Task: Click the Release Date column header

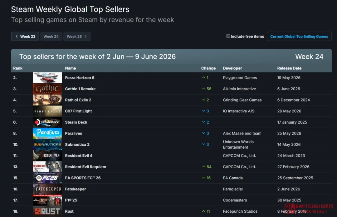Action: (x=289, y=68)
